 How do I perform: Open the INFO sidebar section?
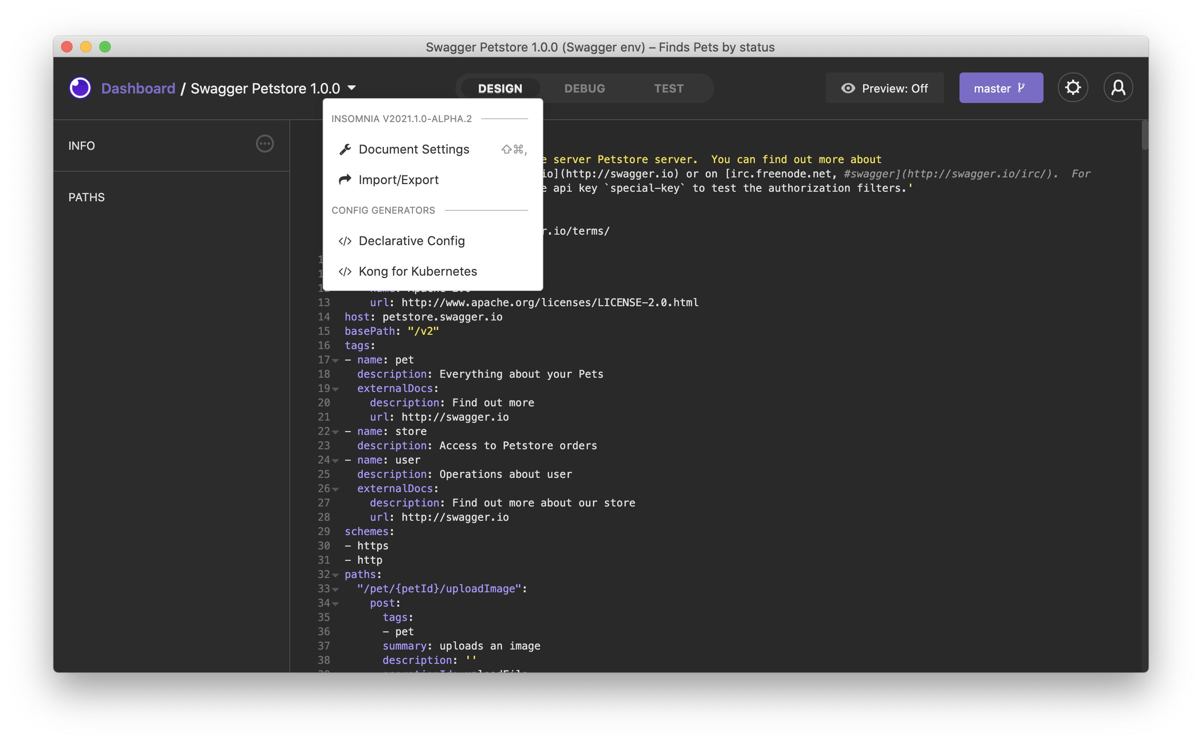[171, 146]
